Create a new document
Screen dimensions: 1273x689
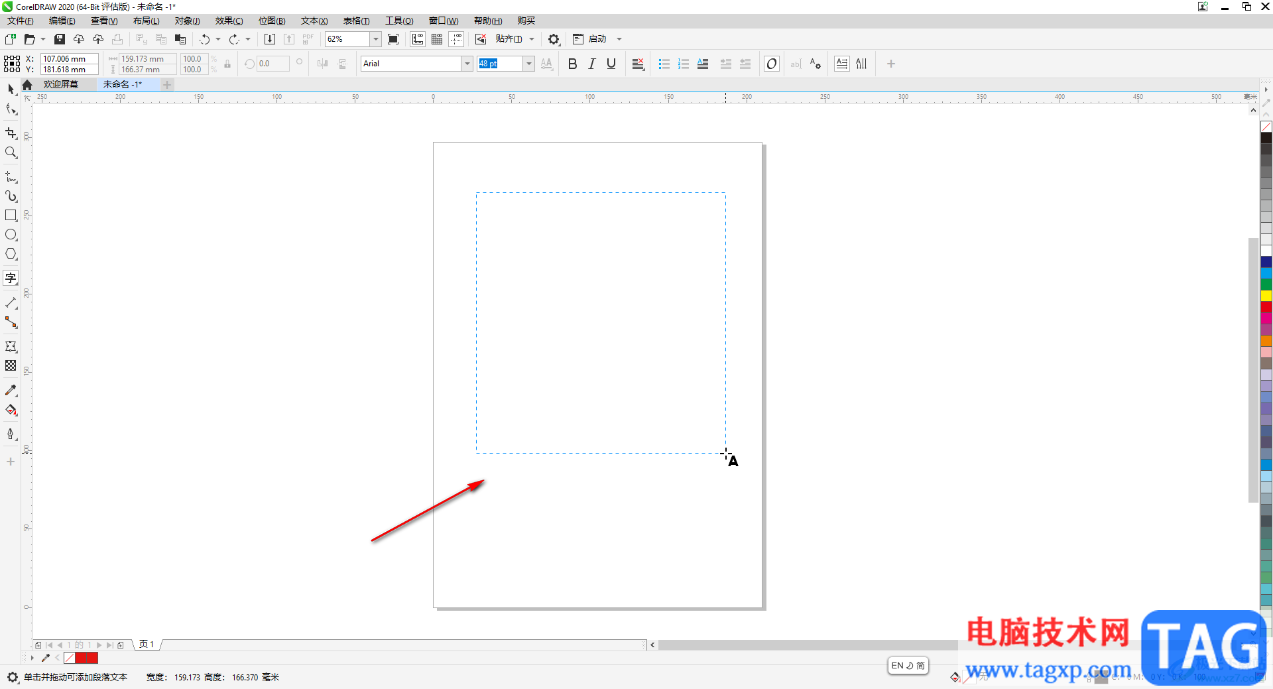tap(10, 39)
